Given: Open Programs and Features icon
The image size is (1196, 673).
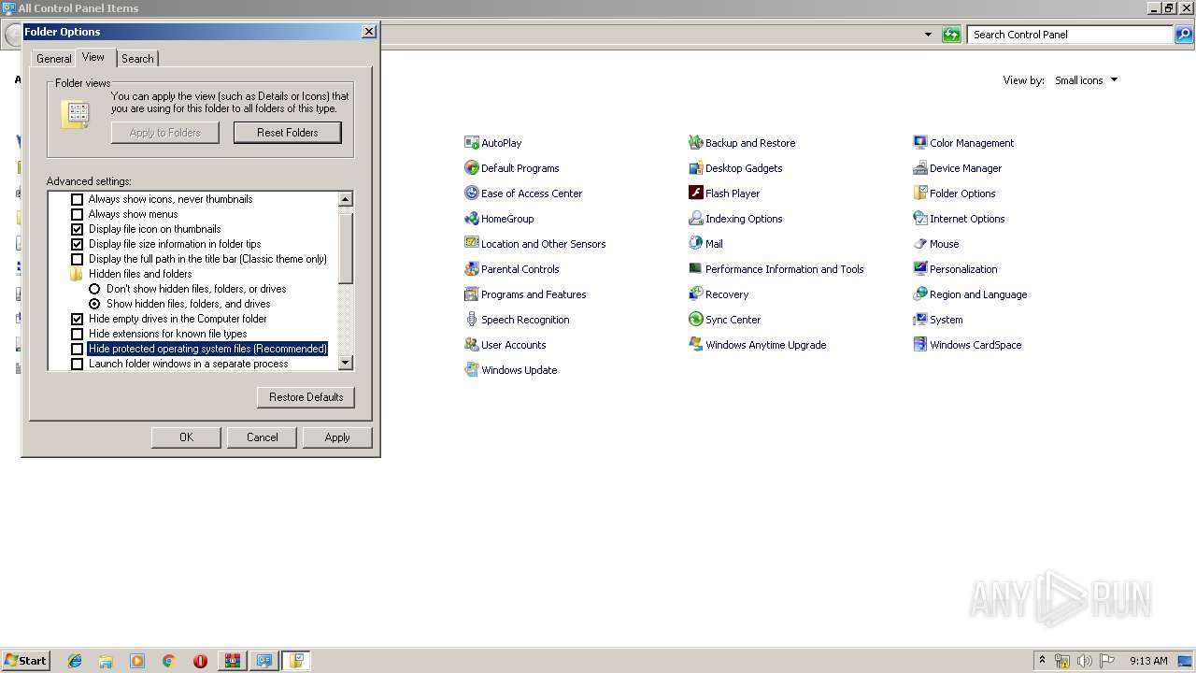Looking at the screenshot, I should [x=471, y=294].
